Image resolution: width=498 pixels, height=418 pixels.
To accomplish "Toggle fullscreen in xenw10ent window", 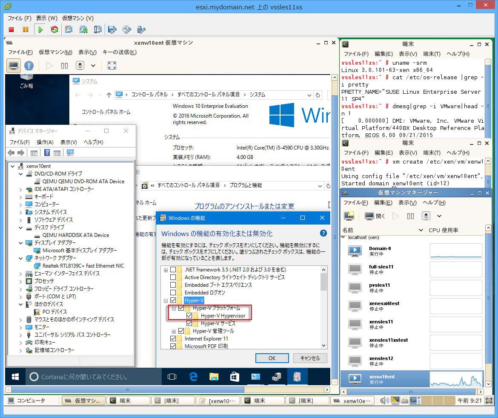I will click(x=112, y=66).
